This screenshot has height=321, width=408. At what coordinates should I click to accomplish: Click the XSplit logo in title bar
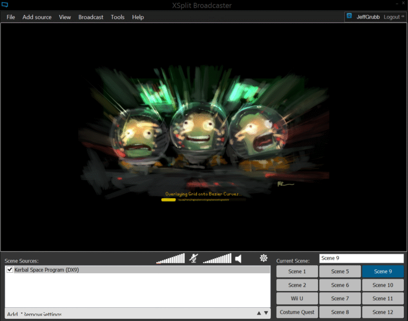tap(5, 5)
